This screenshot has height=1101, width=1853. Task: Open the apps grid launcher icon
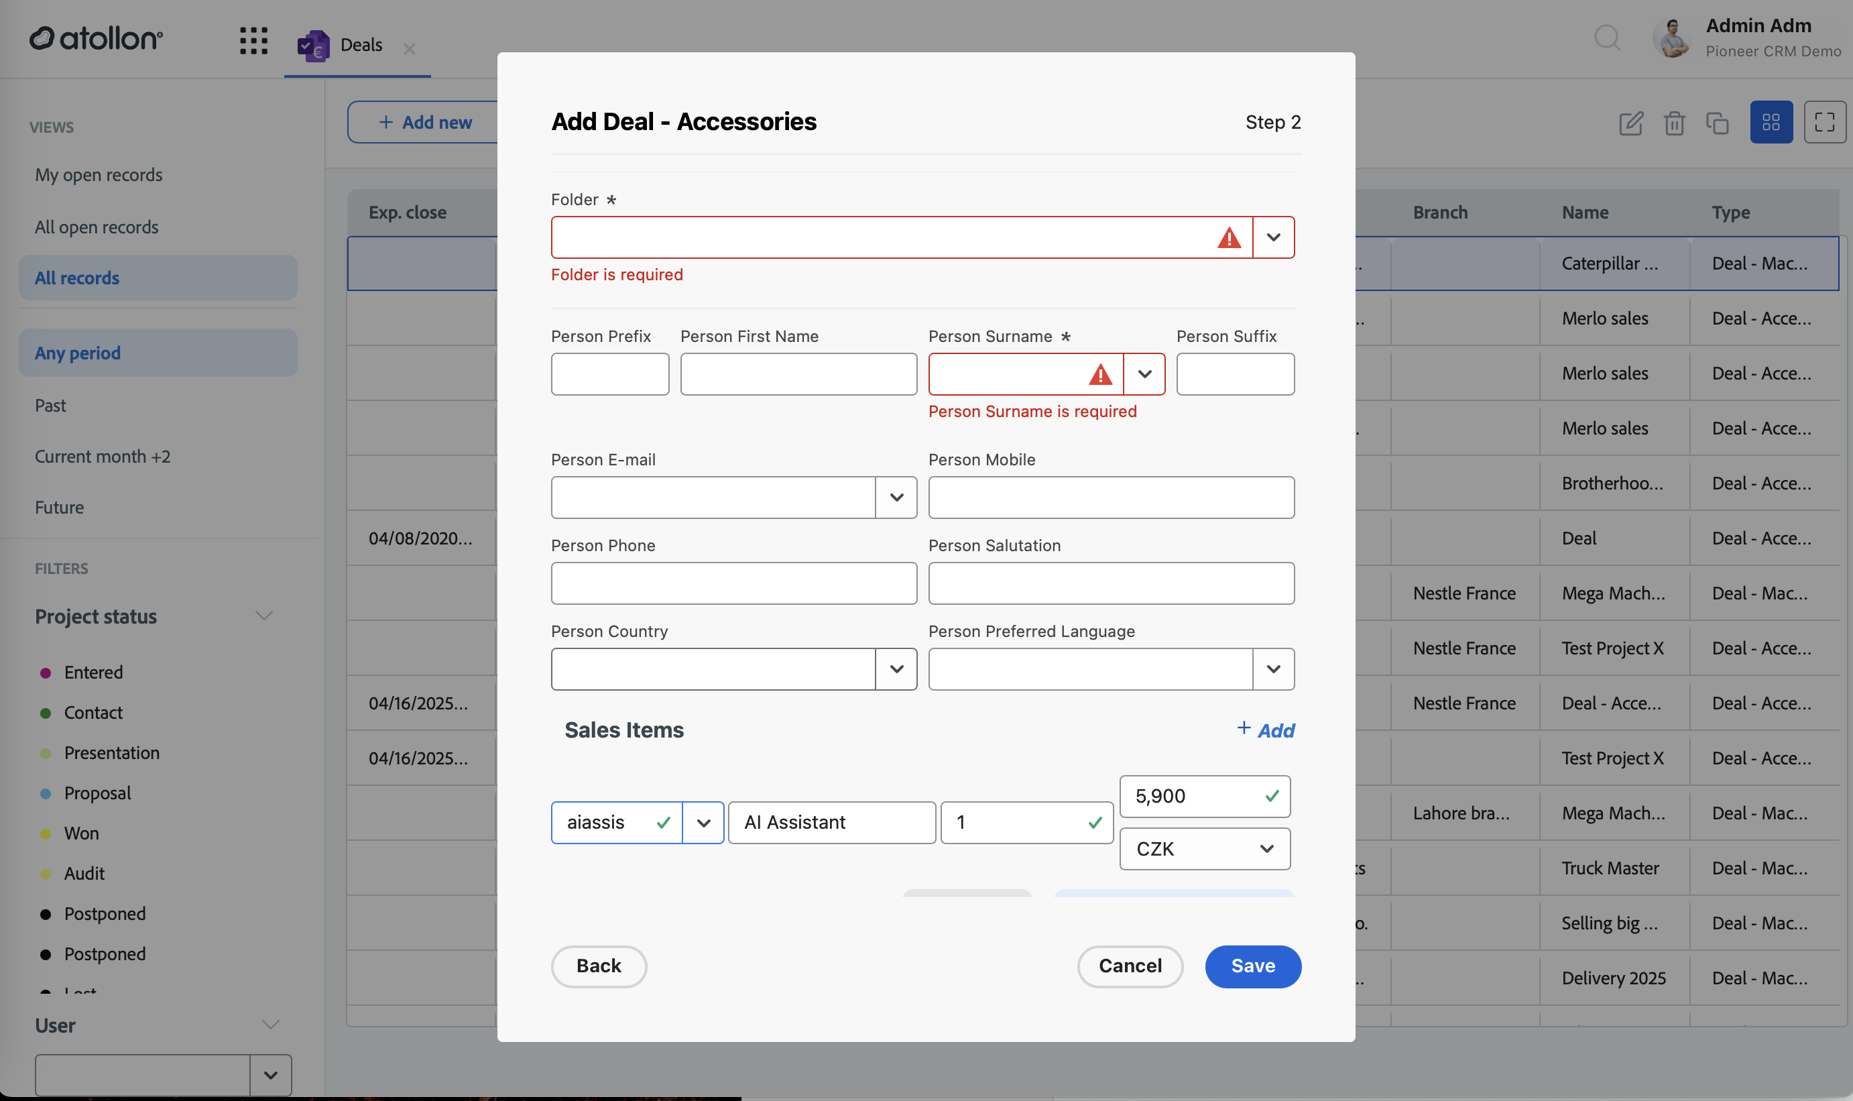click(x=253, y=40)
